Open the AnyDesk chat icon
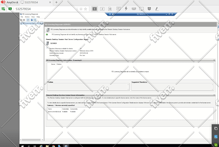 pyautogui.click(x=119, y=9)
